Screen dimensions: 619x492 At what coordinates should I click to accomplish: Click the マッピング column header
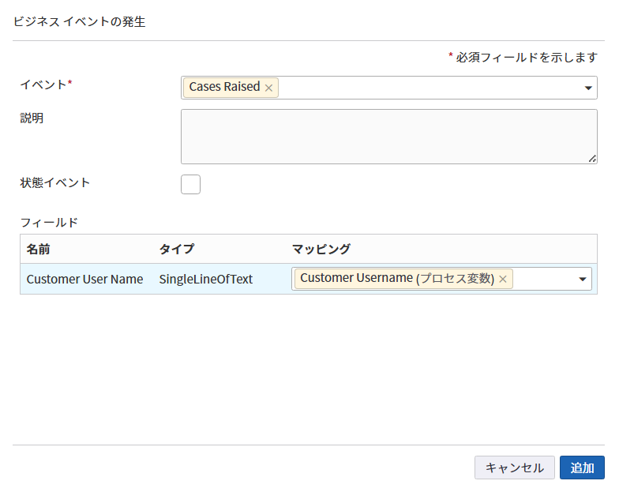[321, 249]
